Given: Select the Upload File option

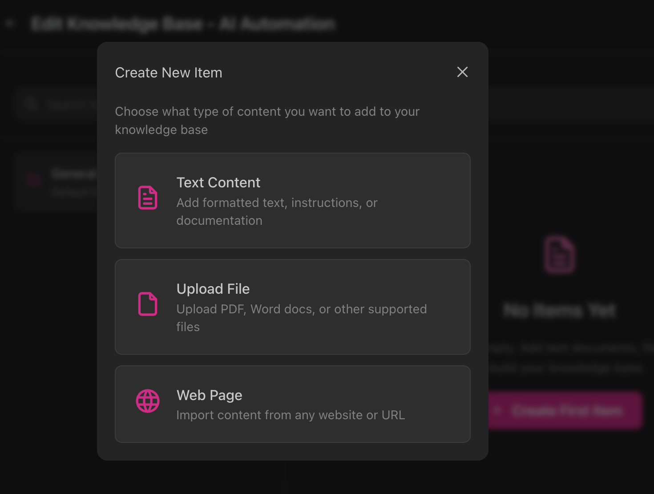Looking at the screenshot, I should (x=292, y=307).
